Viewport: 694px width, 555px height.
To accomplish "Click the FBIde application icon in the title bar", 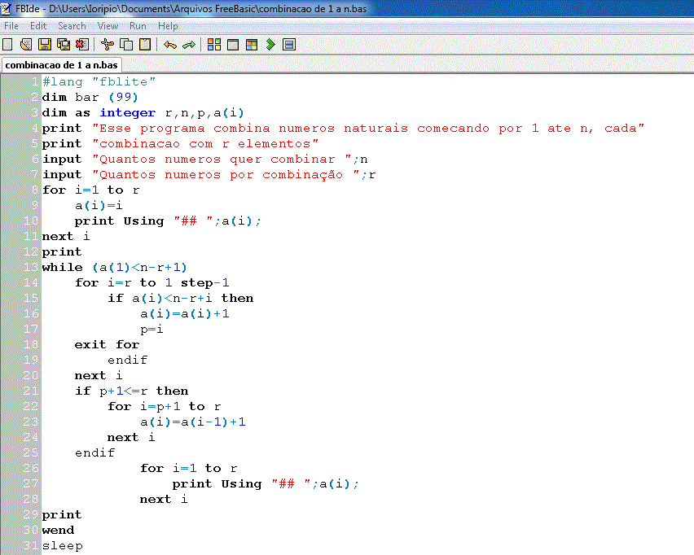I will (7, 8).
